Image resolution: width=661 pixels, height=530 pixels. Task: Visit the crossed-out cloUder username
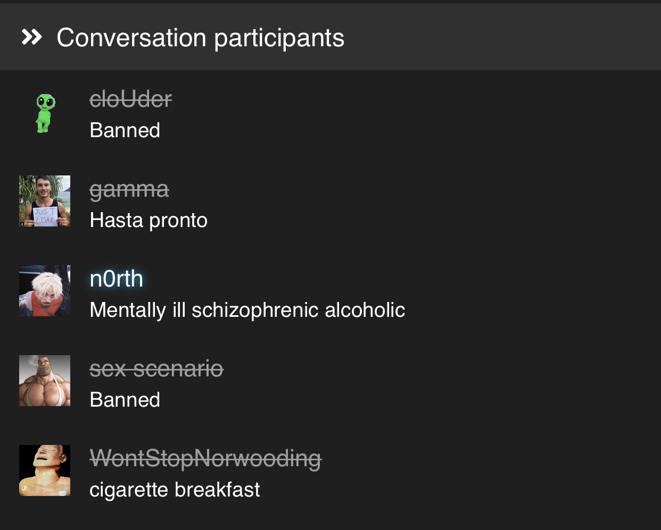131,99
